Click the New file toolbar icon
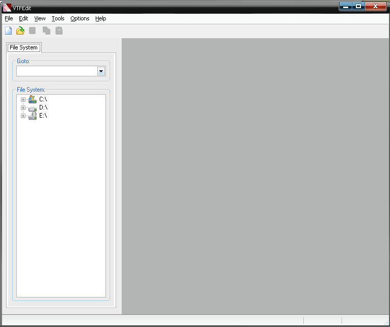Image resolution: width=390 pixels, height=327 pixels. click(9, 31)
